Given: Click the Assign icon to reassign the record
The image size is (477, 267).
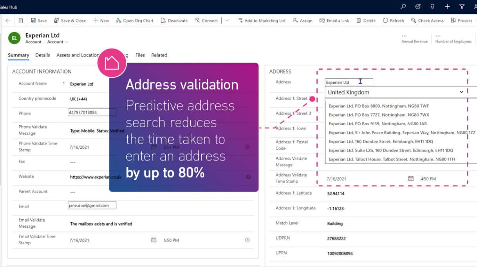Looking at the screenshot, I should click(295, 20).
